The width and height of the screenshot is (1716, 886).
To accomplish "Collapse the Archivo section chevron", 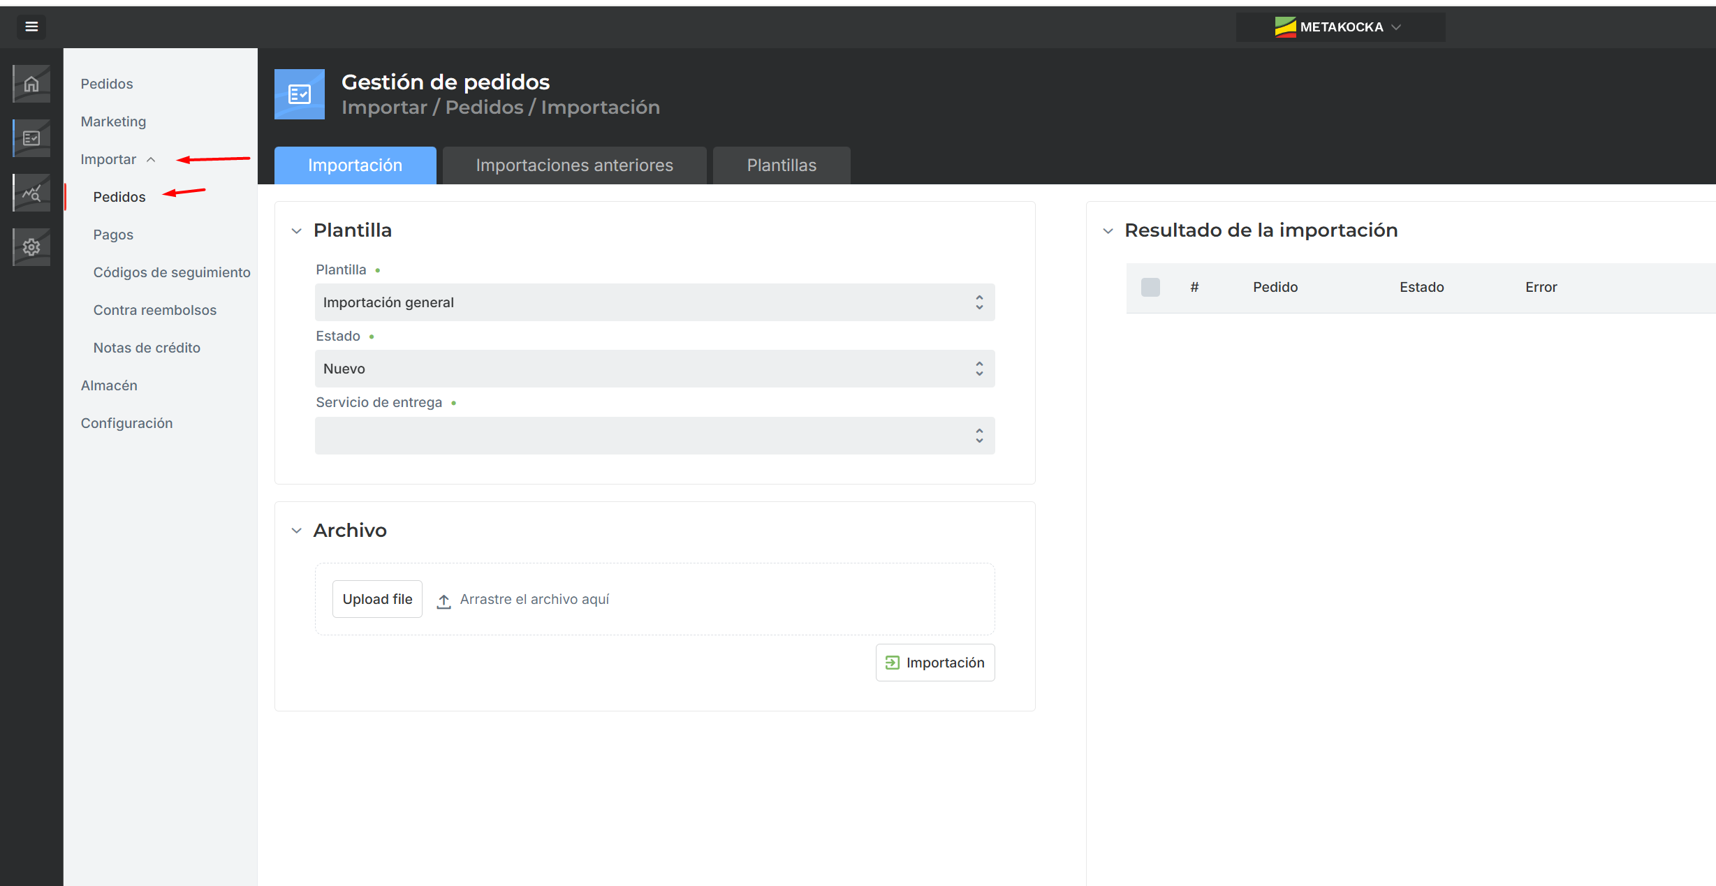I will point(297,531).
